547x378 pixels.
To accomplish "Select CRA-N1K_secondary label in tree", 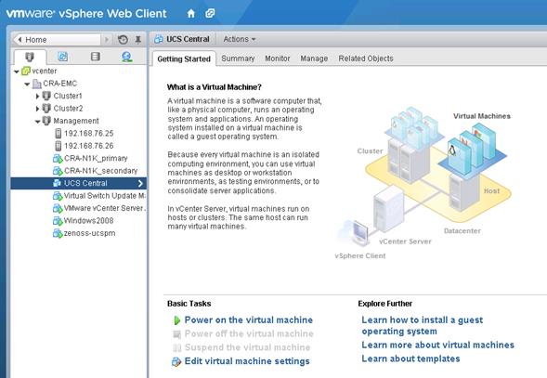I will (101, 171).
